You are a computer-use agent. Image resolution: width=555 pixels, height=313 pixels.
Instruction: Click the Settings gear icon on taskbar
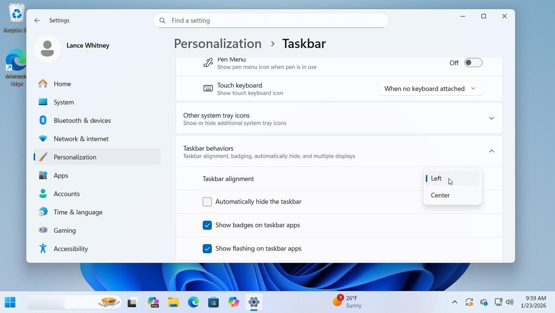(x=254, y=302)
